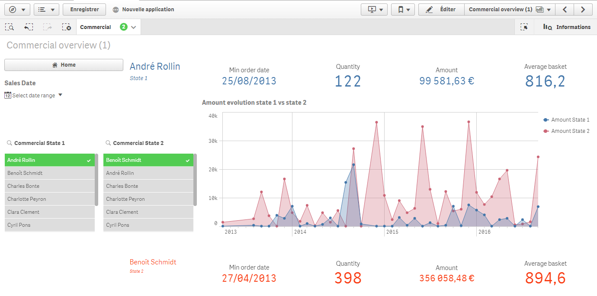Viewport: 597px width, 296px height.
Task: Click the Commercial State 1 list scrollbar
Action: click(96, 180)
